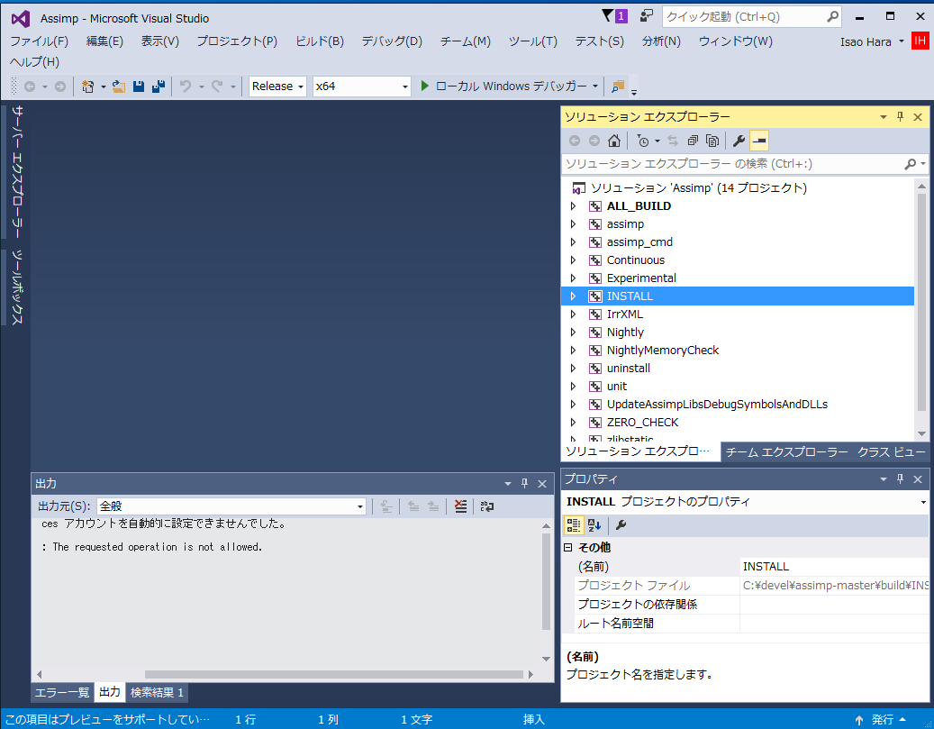Switch to the クラス ビュー tab
Viewport: 934px width, 729px height.
(891, 452)
